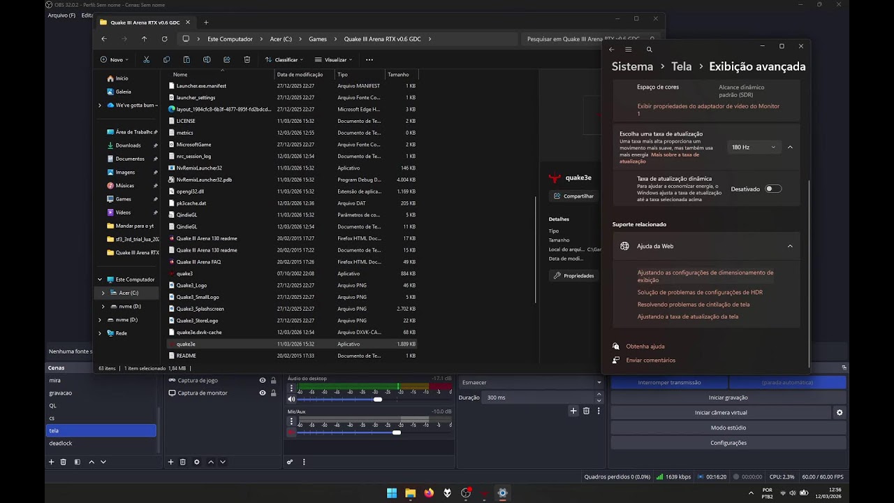Refresh the Explorer folder view

click(164, 39)
